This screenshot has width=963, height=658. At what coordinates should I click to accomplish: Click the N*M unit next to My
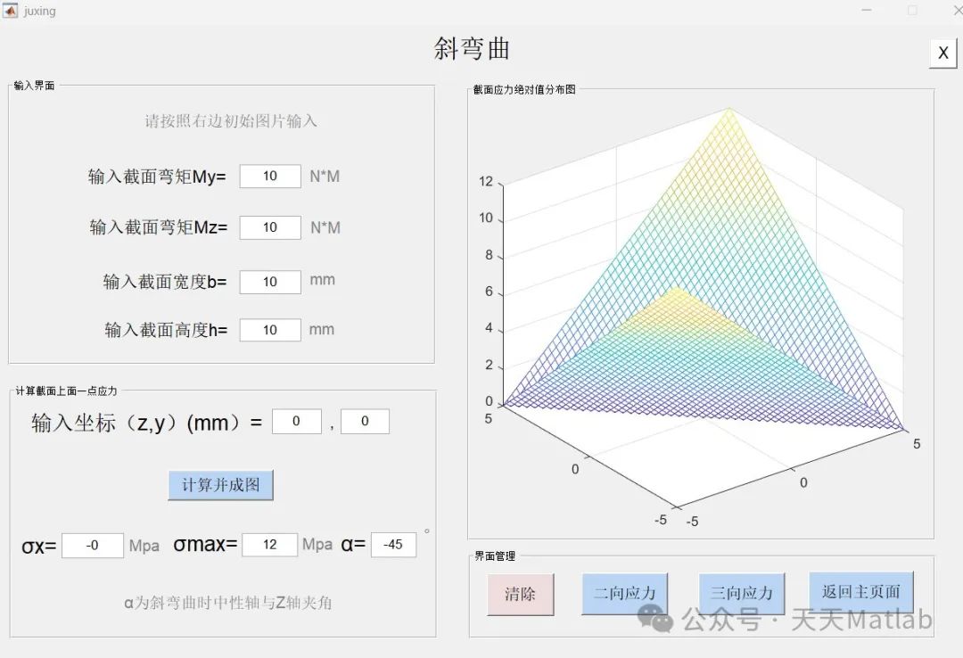coord(325,177)
